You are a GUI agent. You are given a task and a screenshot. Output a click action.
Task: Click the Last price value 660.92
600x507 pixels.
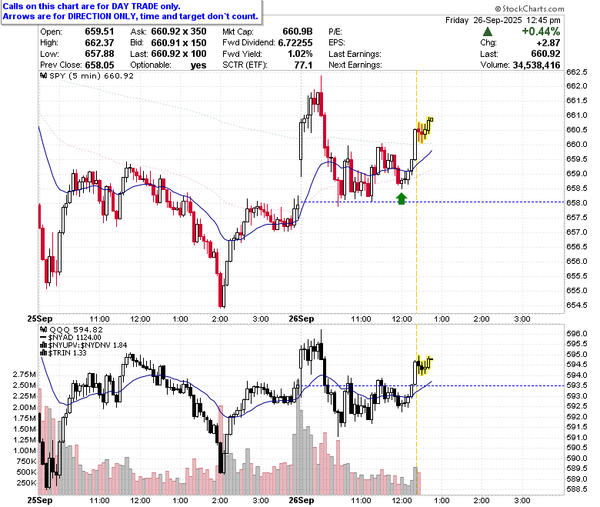coord(545,54)
